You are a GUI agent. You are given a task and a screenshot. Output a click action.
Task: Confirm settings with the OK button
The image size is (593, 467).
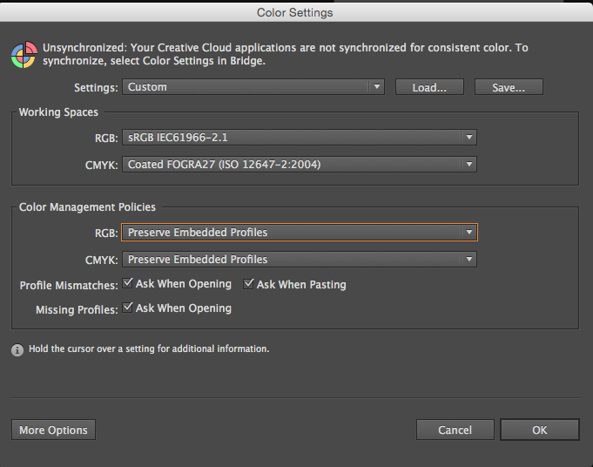540,430
